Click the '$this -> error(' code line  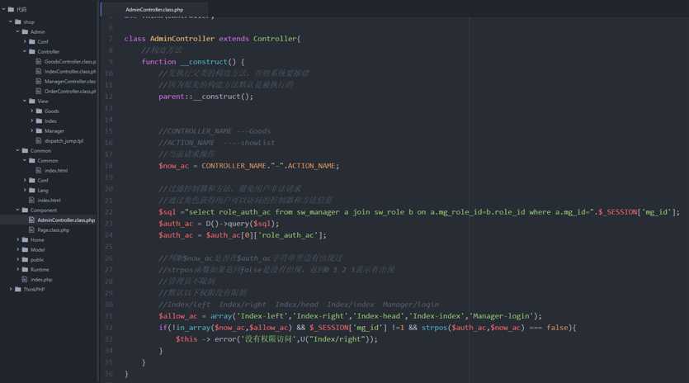pyautogui.click(x=276, y=339)
